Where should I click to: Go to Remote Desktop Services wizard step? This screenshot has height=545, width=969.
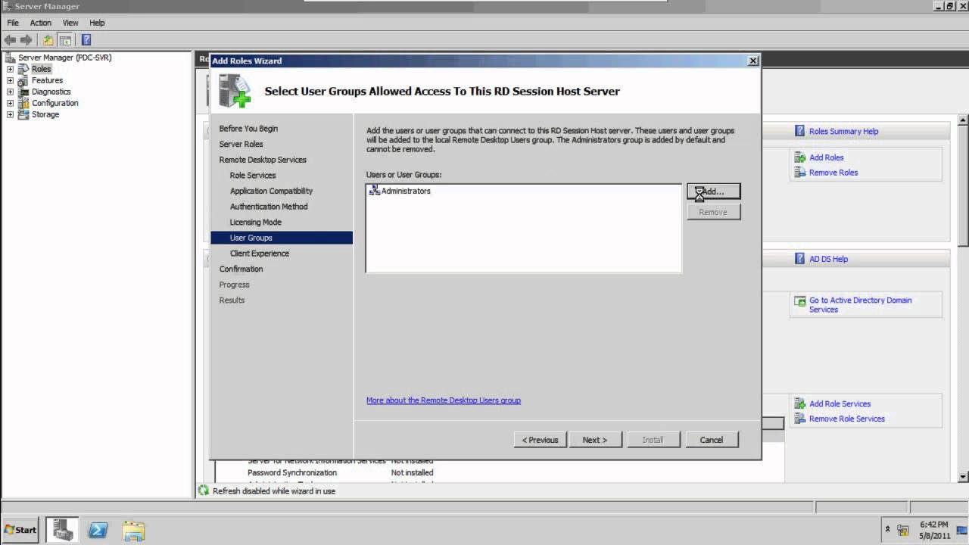[x=263, y=160]
